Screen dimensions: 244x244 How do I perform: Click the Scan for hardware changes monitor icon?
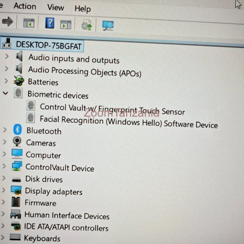(x=108, y=26)
